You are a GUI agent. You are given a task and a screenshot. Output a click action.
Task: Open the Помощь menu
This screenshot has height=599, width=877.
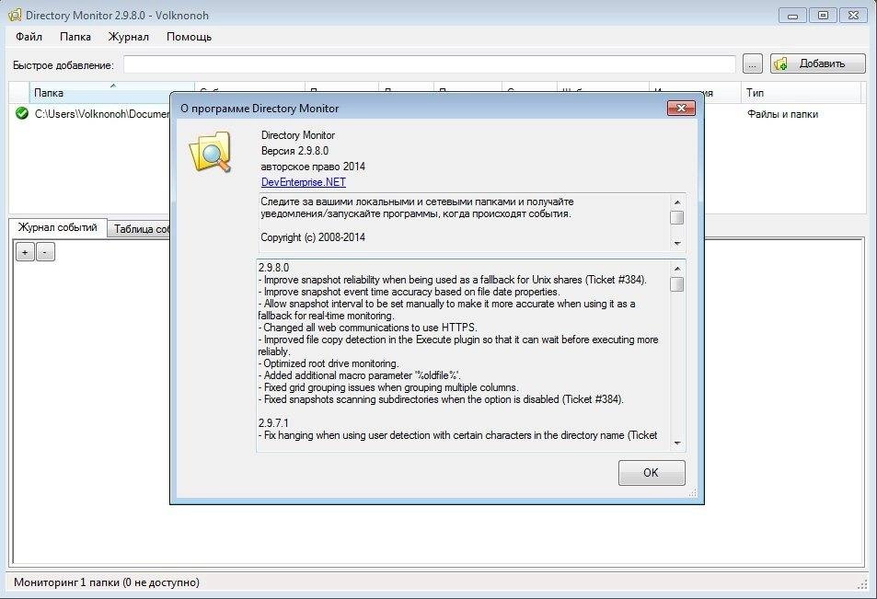tap(189, 37)
